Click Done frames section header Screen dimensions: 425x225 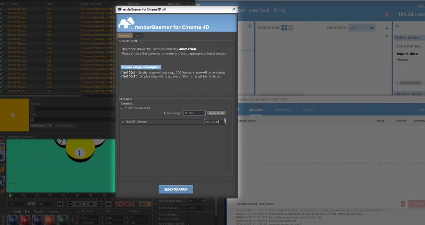pos(408,46)
